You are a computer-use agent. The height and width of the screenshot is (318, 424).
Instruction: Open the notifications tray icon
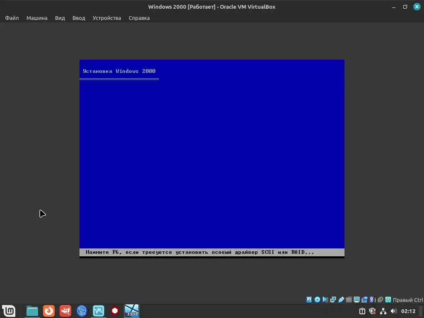coord(362,311)
